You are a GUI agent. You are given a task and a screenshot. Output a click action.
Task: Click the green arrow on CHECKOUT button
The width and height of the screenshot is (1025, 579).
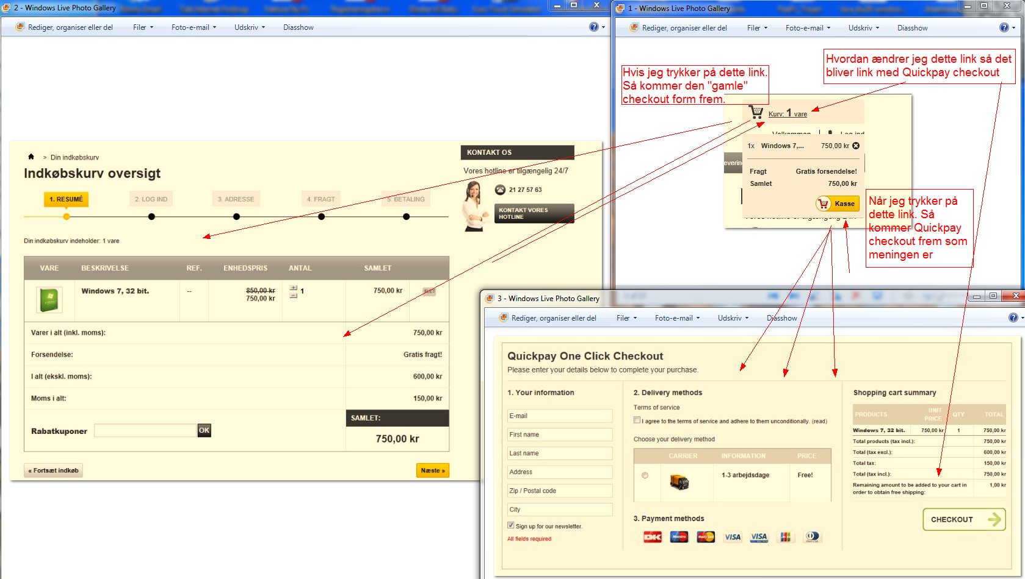(x=994, y=519)
